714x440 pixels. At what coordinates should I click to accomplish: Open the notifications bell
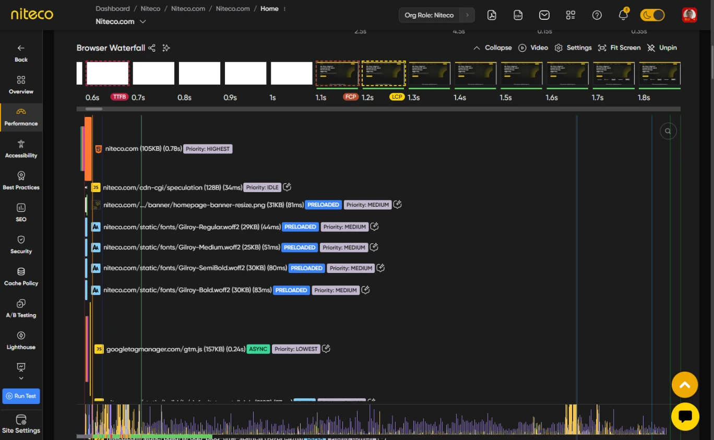(623, 15)
